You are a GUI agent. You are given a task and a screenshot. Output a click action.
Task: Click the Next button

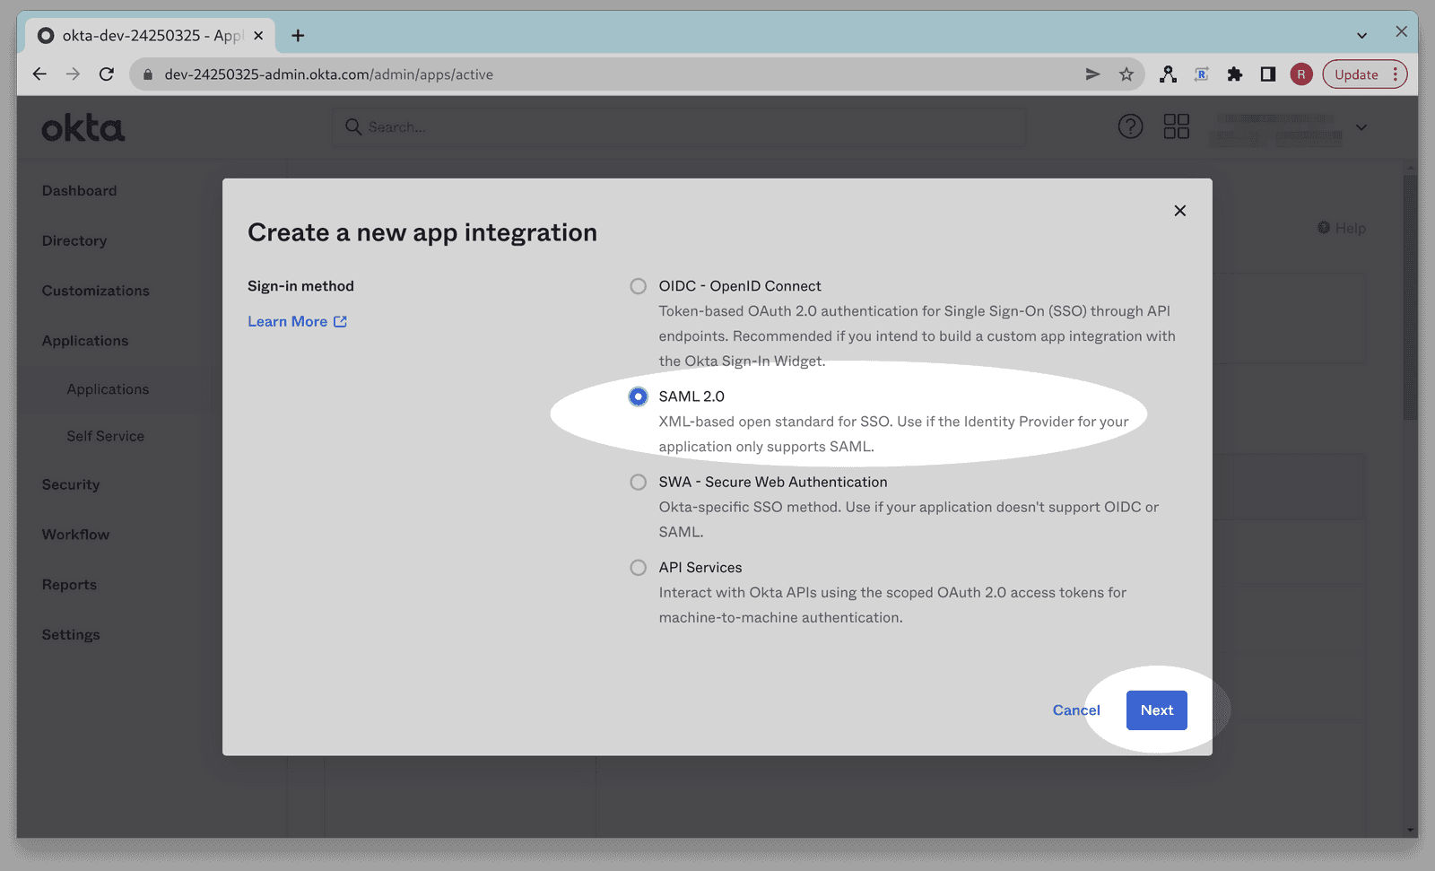(x=1156, y=710)
